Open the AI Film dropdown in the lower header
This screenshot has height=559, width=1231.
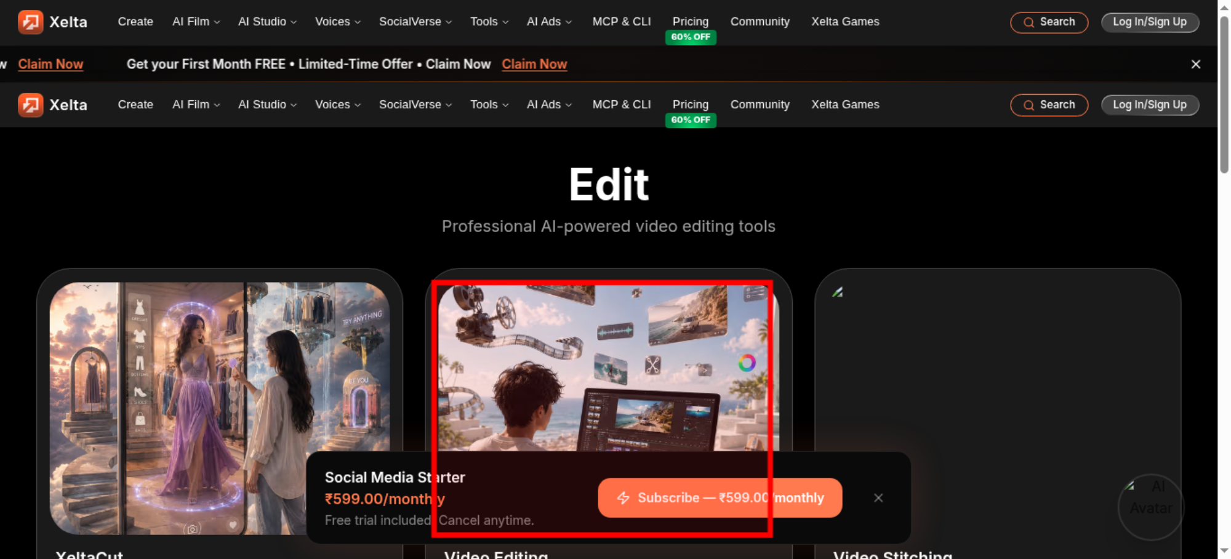[x=196, y=105]
